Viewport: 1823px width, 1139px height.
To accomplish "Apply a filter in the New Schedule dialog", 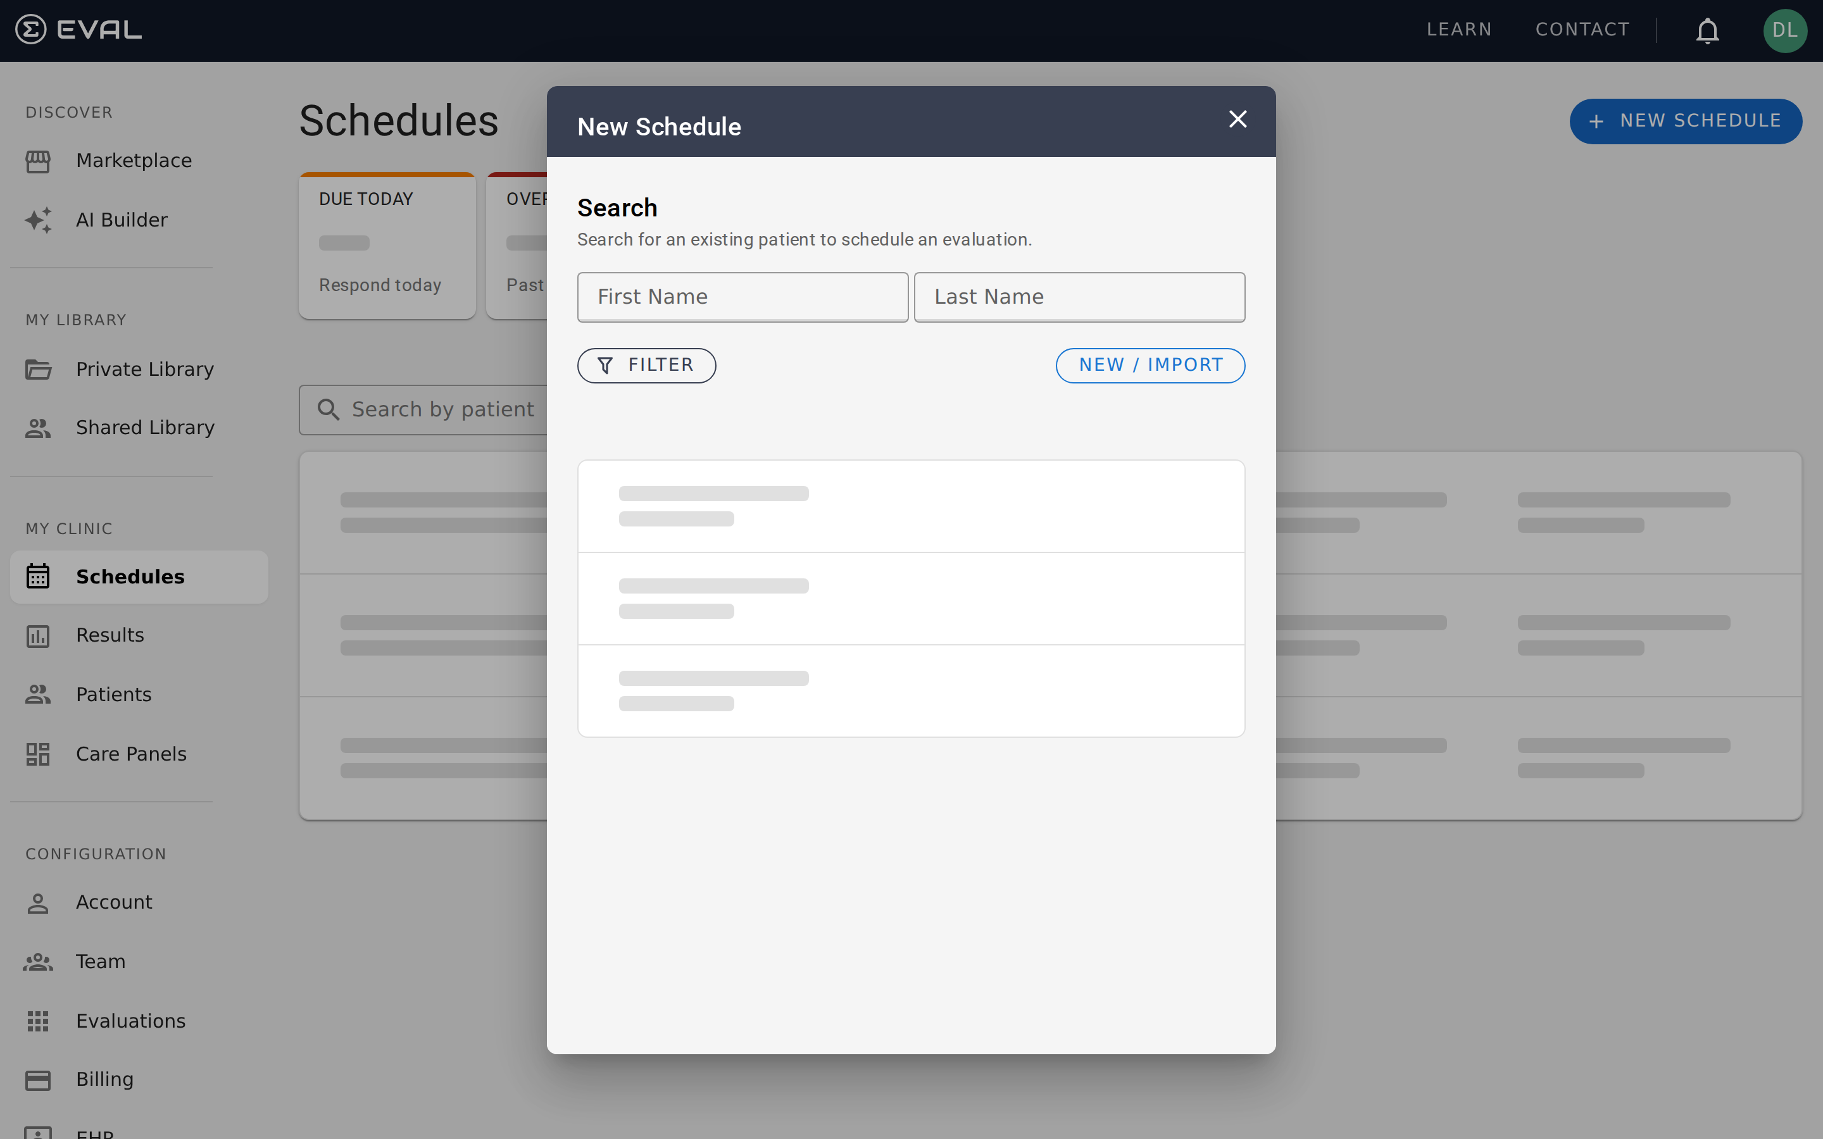I will (646, 364).
